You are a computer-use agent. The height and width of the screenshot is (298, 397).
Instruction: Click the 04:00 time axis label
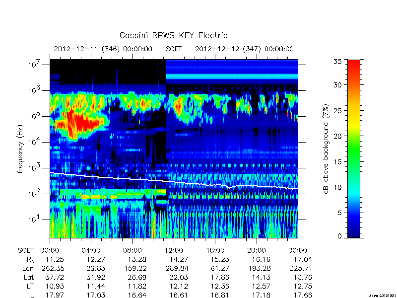pos(91,250)
